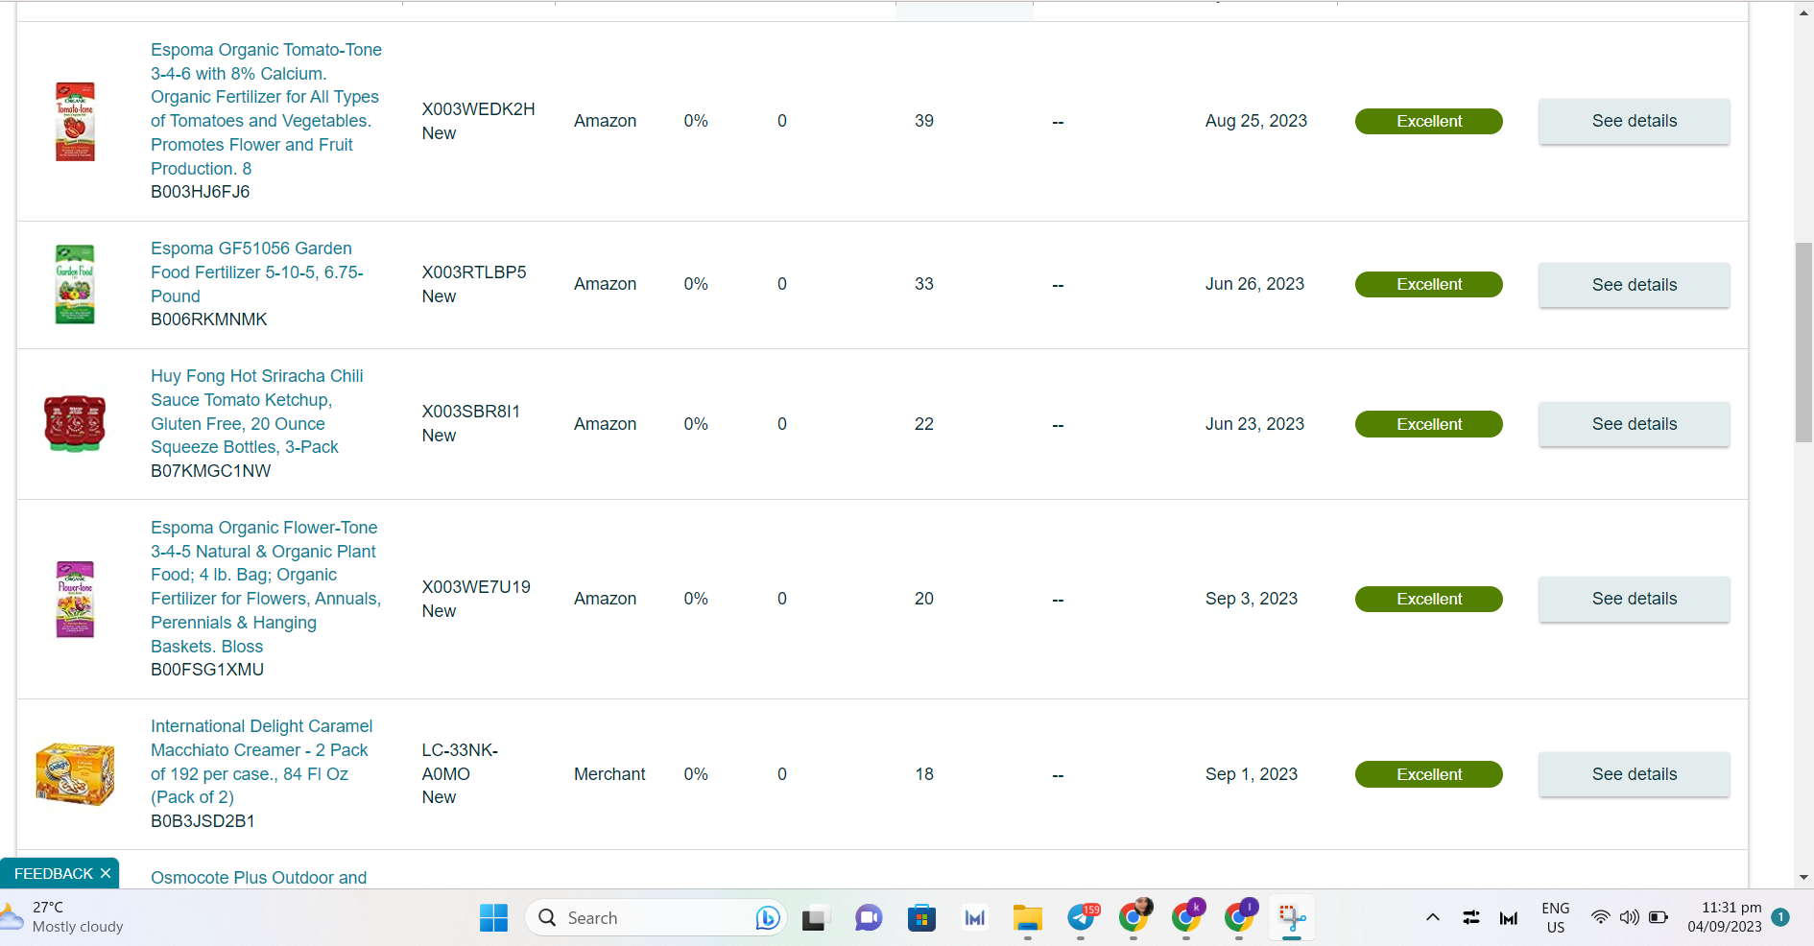Open Osmocote Plus Outdoor product link
The height and width of the screenshot is (946, 1814).
coord(259,878)
